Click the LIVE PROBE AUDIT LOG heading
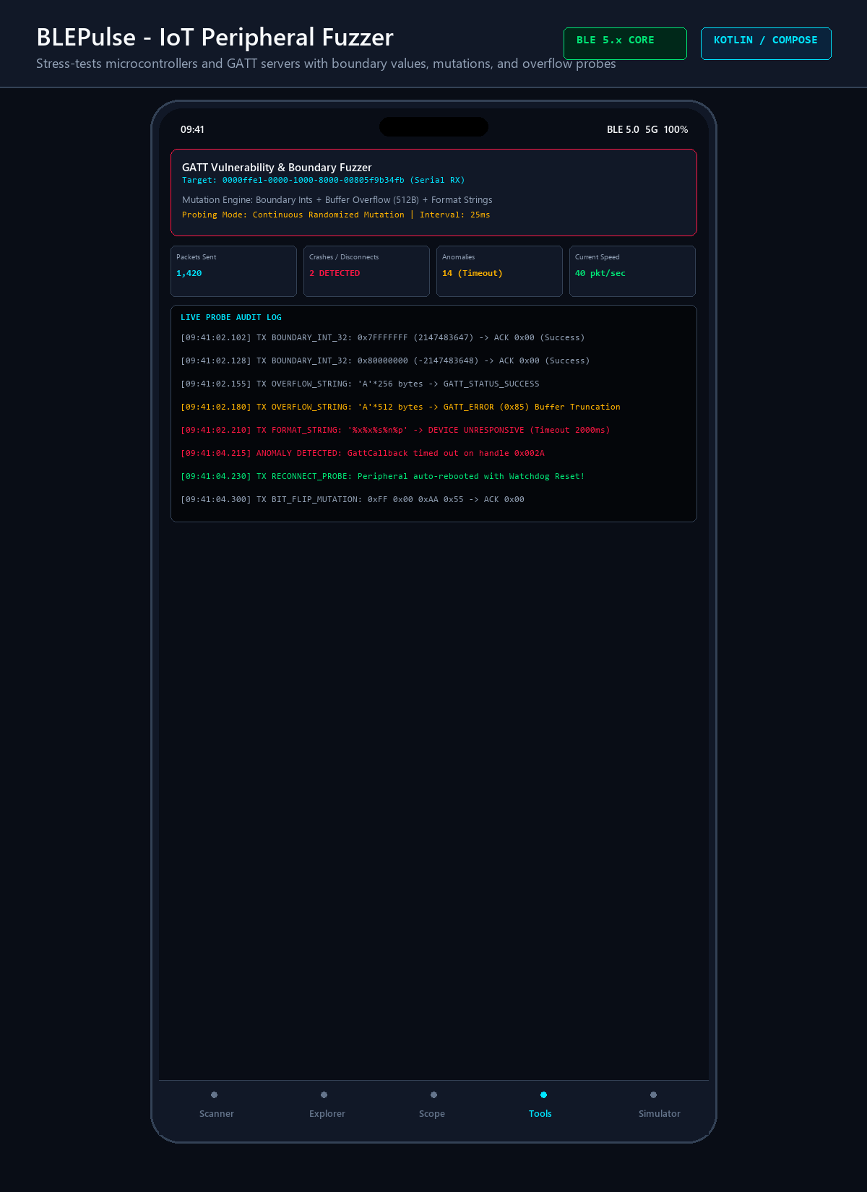867x1192 pixels. [231, 317]
